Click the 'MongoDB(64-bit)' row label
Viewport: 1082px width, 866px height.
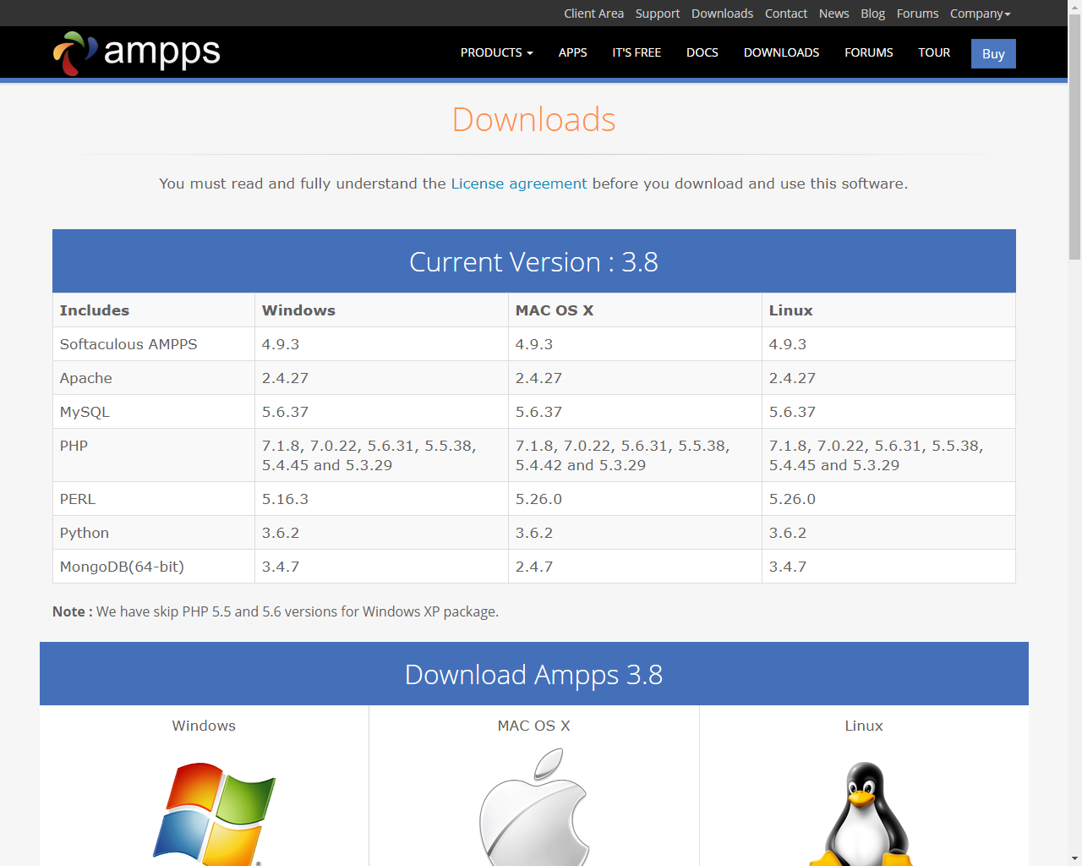[122, 567]
